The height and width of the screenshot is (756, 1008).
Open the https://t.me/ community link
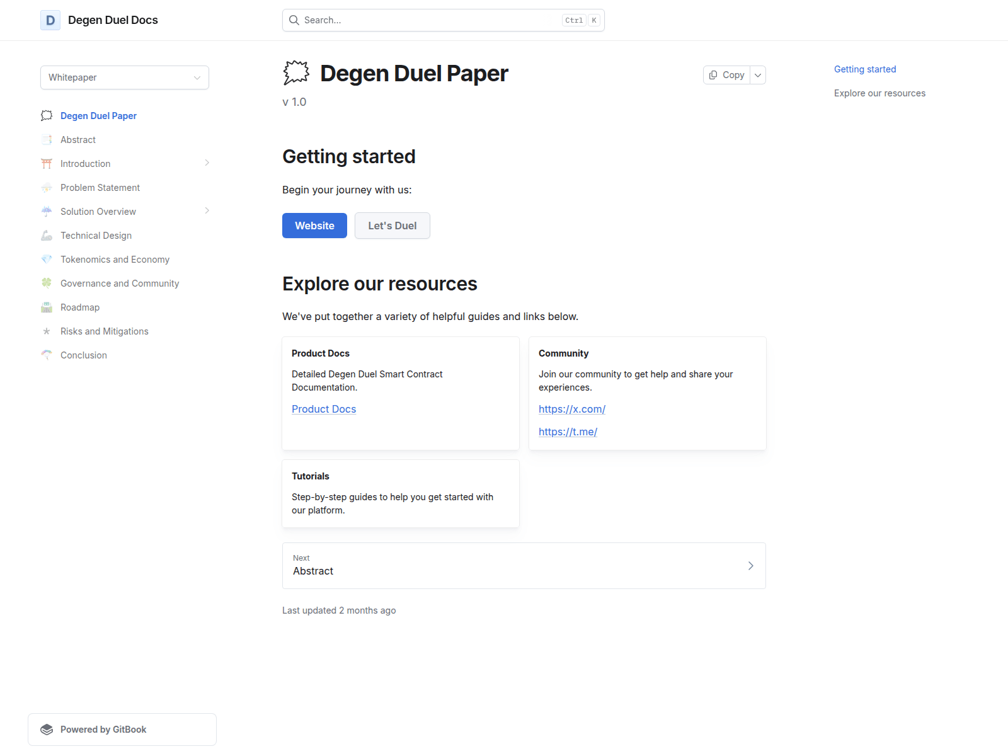[568, 432]
